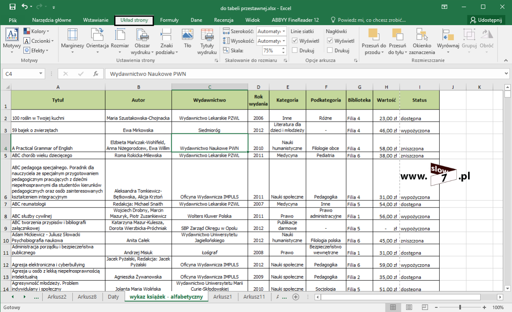
Task: Open the Czcionki theme fonts menu
Action: [x=38, y=41]
